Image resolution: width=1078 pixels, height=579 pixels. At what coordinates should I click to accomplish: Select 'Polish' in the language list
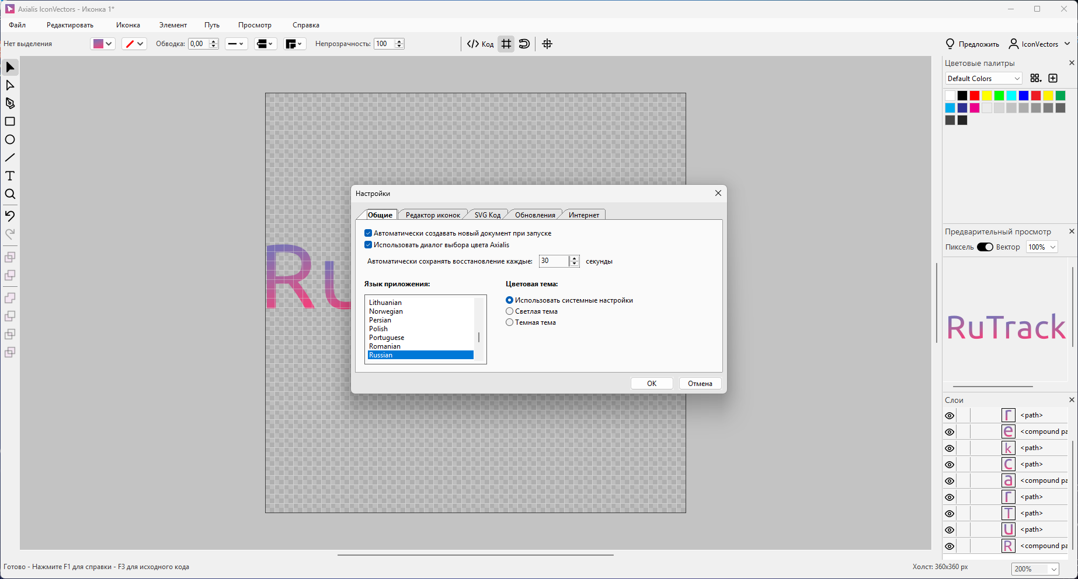click(420, 329)
